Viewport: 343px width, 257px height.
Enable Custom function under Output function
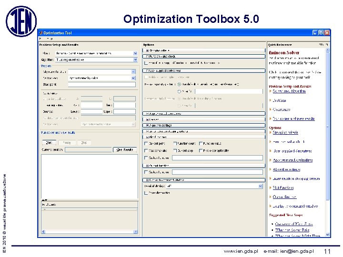(146, 172)
